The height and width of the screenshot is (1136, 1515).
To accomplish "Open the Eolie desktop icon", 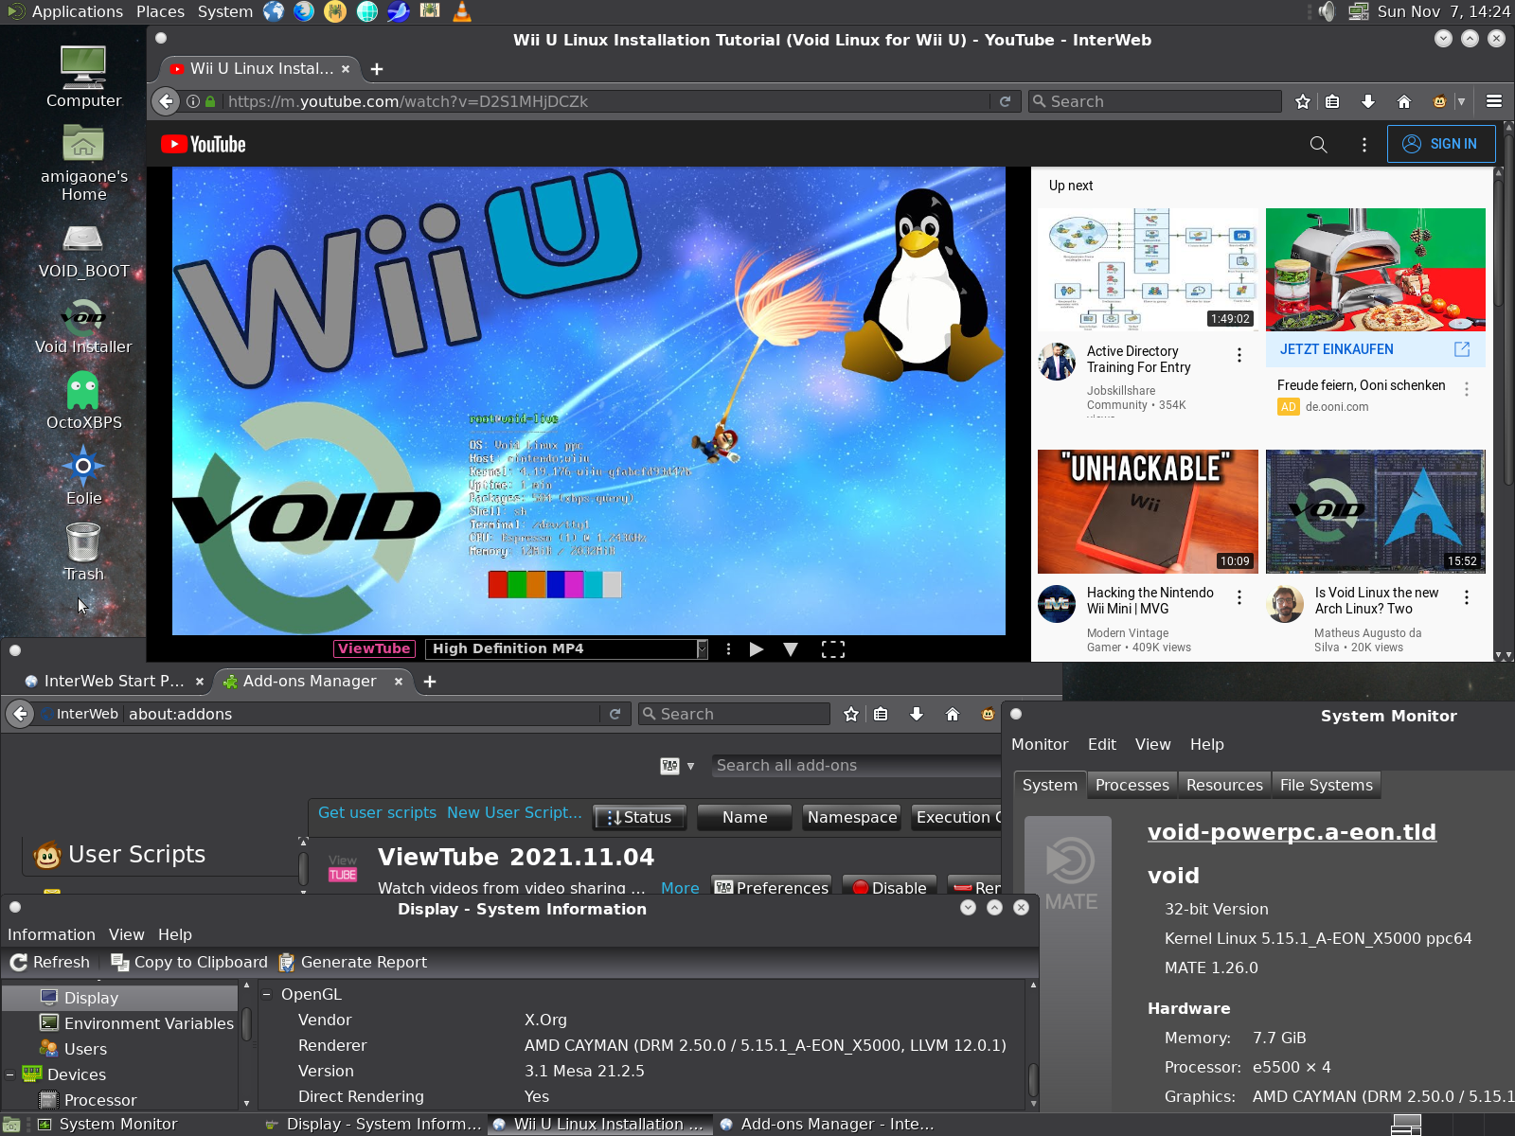I will 83,475.
